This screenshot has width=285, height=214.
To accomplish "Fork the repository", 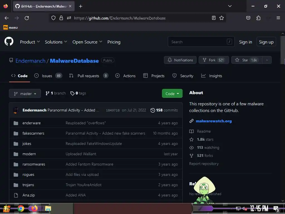I will pyautogui.click(x=213, y=60).
